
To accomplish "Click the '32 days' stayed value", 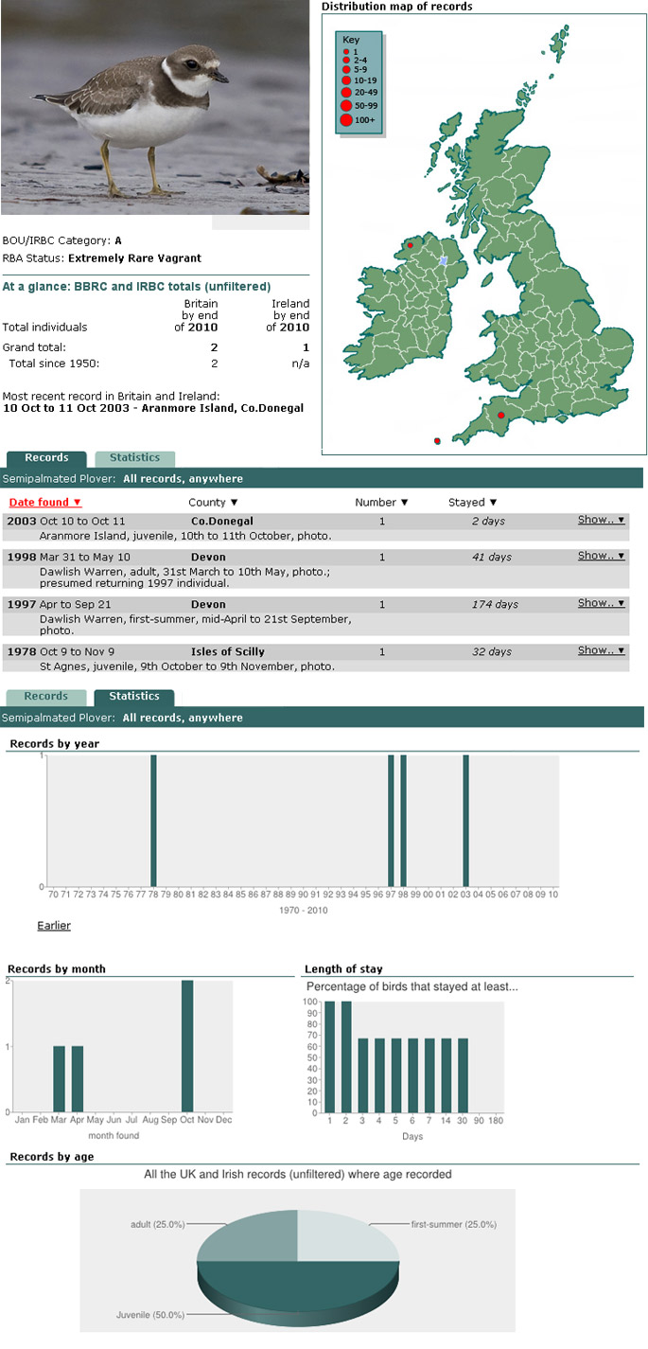I will click(x=492, y=651).
